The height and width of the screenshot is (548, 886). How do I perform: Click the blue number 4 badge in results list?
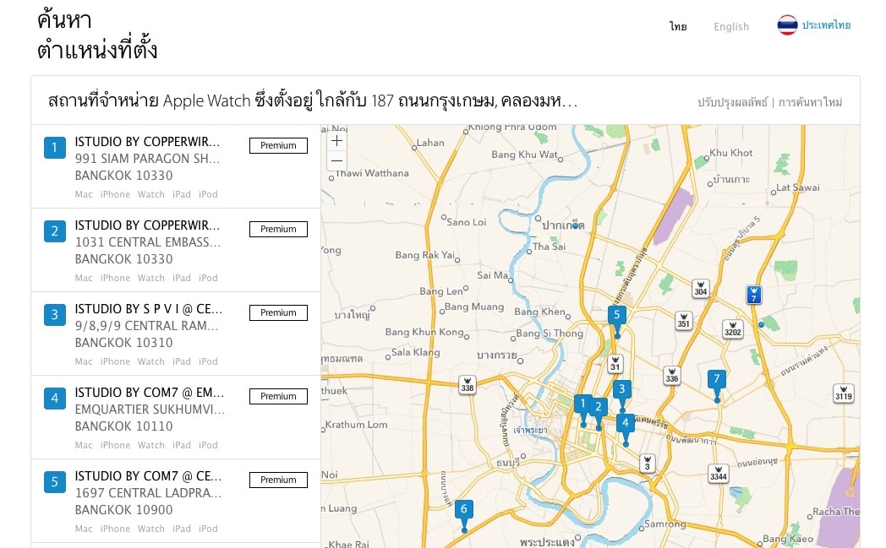pyautogui.click(x=55, y=399)
